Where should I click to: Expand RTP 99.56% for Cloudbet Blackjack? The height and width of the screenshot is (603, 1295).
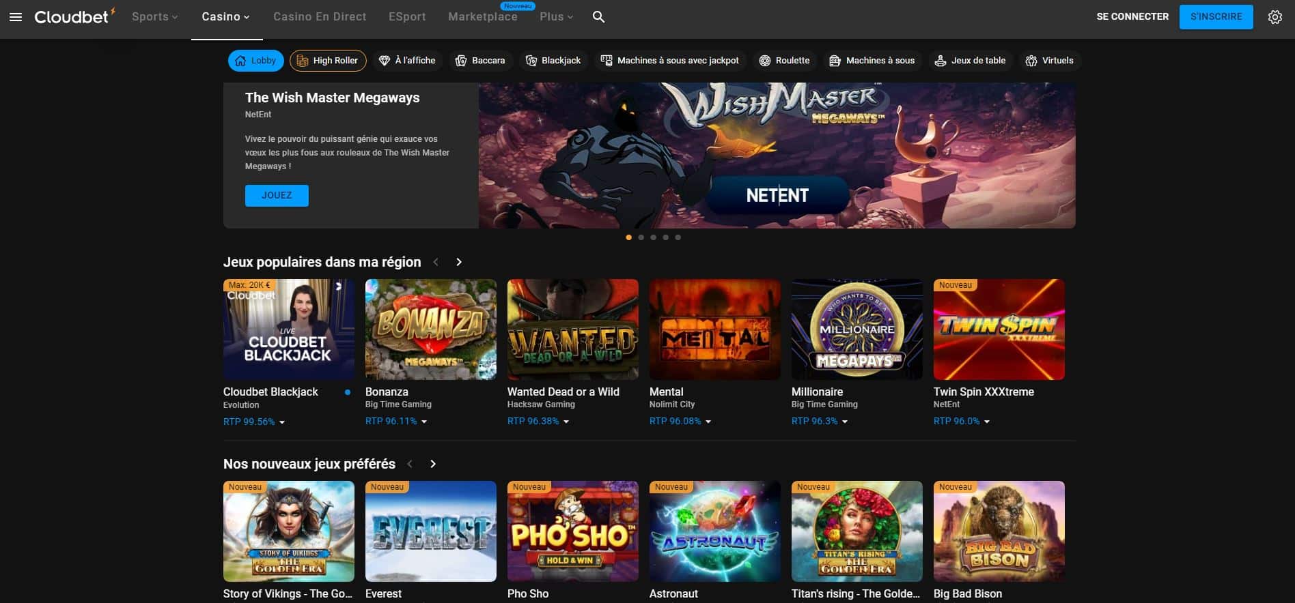click(x=254, y=422)
